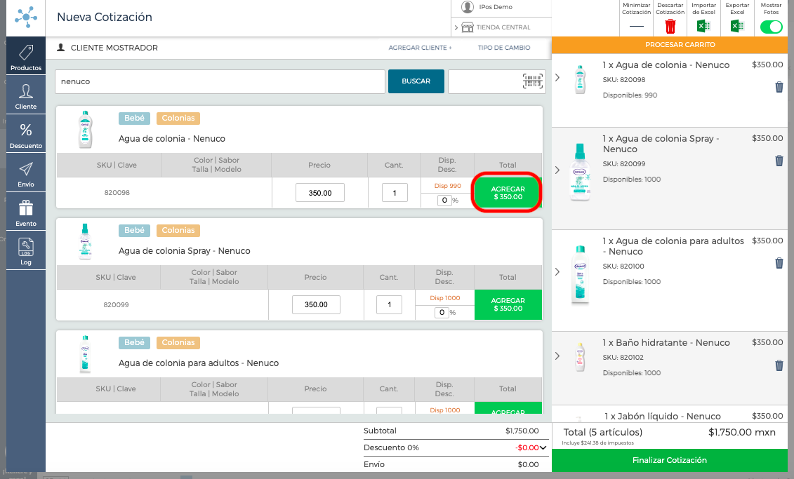Click the nenuco search input field

point(220,81)
